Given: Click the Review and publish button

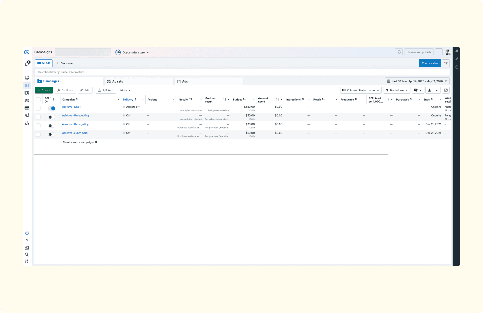Looking at the screenshot, I should pyautogui.click(x=419, y=52).
